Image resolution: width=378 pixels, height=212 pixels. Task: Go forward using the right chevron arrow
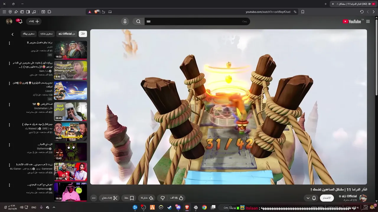(x=374, y=12)
